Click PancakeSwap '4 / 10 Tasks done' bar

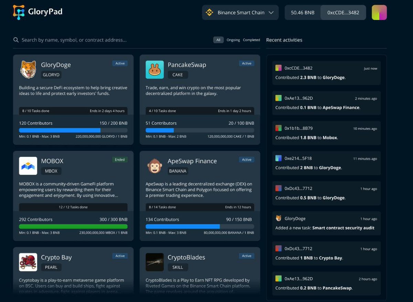tap(200, 111)
